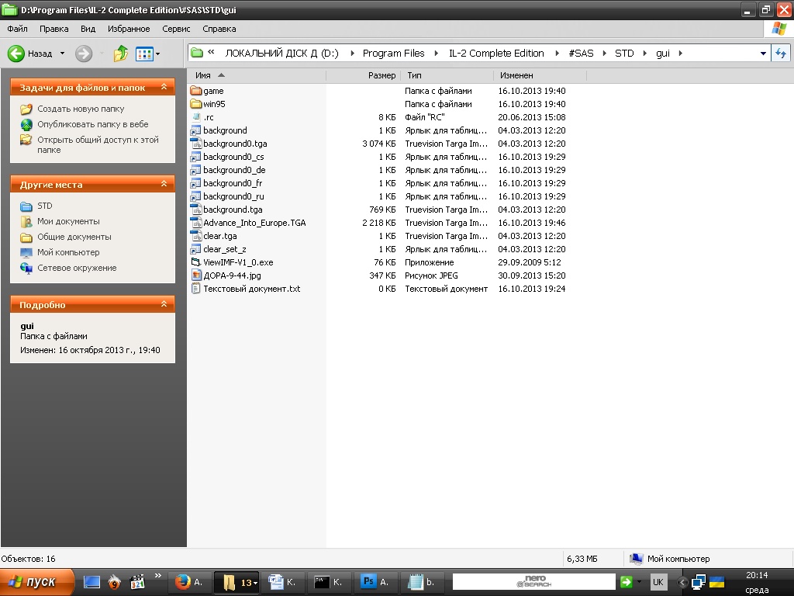Sort by the Имя column header
This screenshot has height=596, width=794.
[x=257, y=75]
